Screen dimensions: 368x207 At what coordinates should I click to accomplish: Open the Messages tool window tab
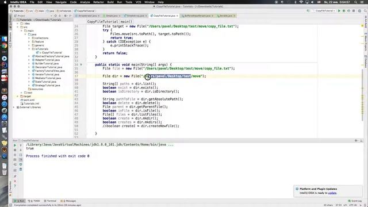coord(68,201)
